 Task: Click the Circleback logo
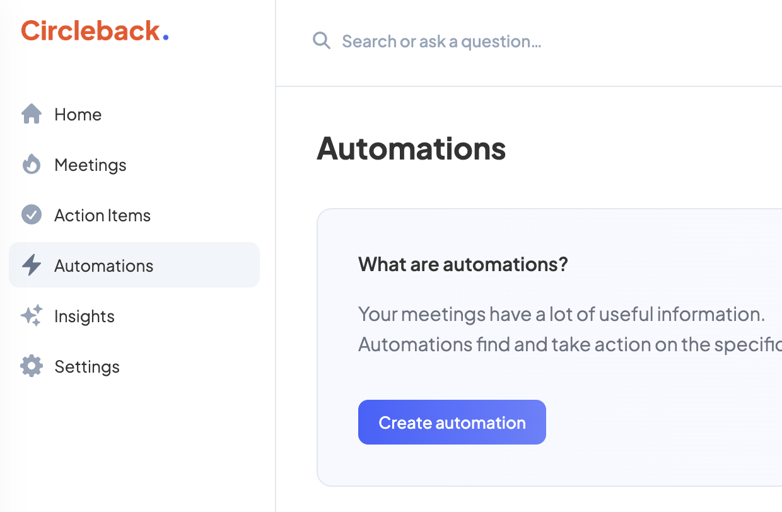95,31
